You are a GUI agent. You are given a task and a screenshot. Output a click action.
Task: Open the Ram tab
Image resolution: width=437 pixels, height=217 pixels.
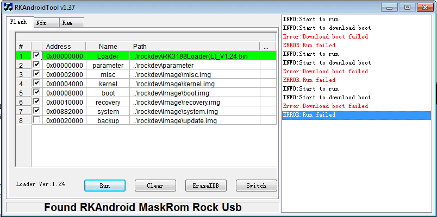pos(72,23)
